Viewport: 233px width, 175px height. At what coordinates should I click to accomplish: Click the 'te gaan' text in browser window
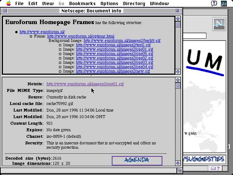coord(190,133)
